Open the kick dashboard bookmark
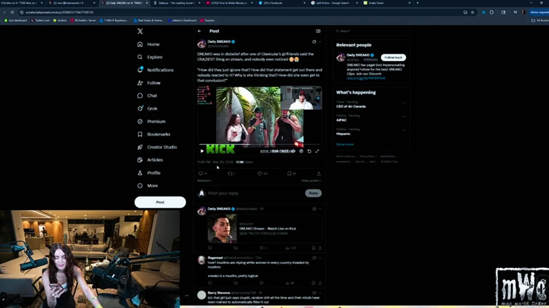The image size is (549, 308). [x=15, y=20]
